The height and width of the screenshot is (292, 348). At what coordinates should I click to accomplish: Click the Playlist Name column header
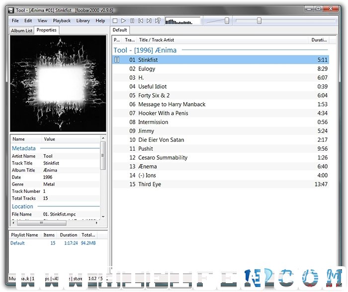(x=25, y=235)
